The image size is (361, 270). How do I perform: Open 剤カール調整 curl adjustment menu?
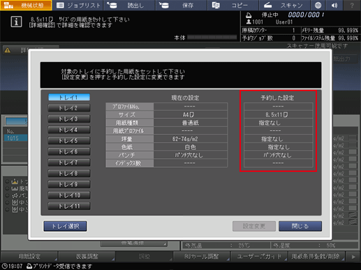202,256
